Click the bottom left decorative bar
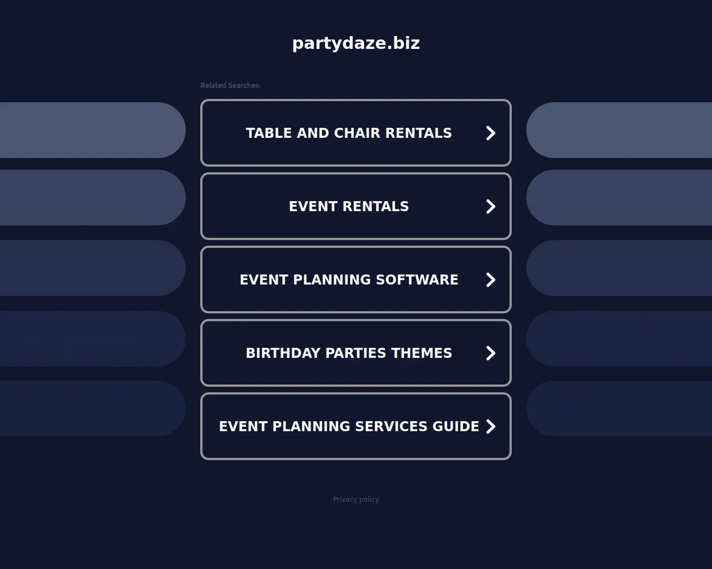 click(x=89, y=408)
